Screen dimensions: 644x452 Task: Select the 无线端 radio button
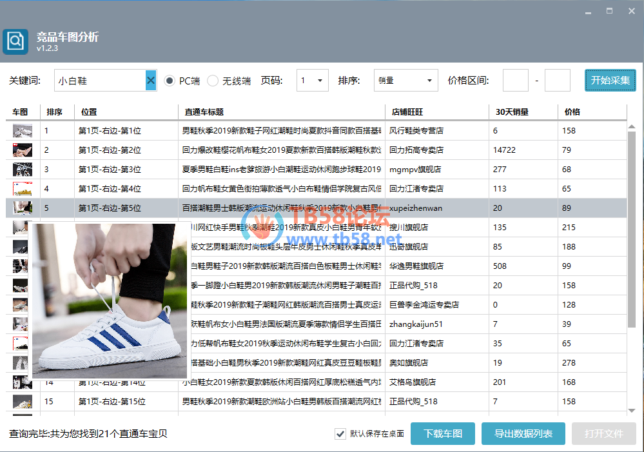point(213,81)
